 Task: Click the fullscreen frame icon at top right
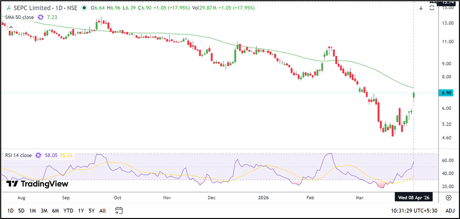[x=432, y=8]
